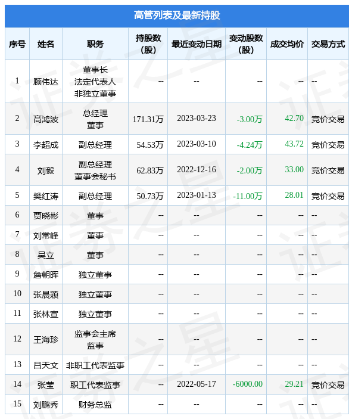349x419 pixels.
Task: Click 李超成's 副总经理 position cell
Action: tap(95, 145)
